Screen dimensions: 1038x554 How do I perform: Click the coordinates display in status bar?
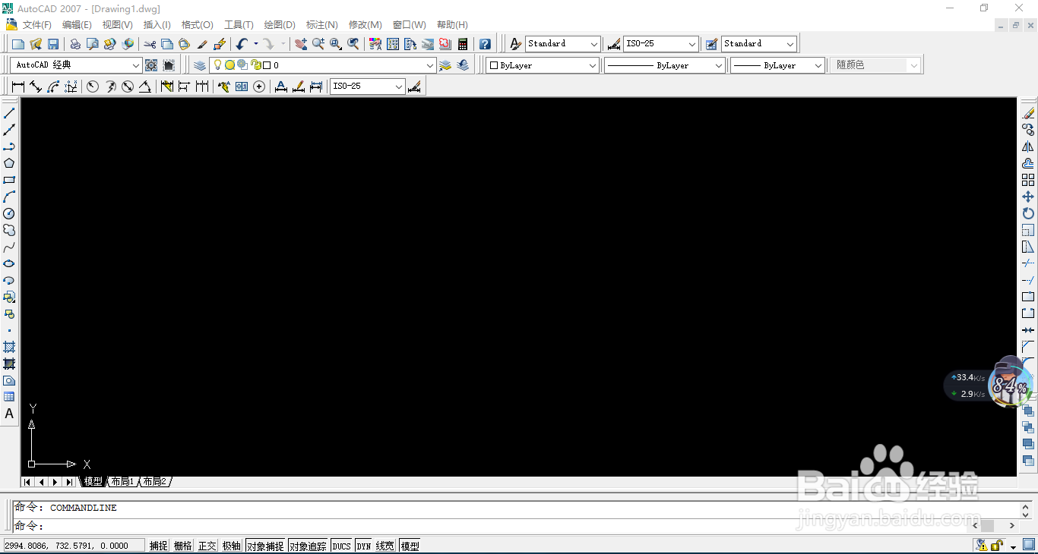(74, 546)
